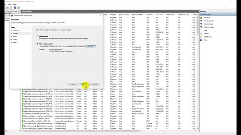Screen dimensions: 241x135
Task: Click Cancel in the New Inbound Rule Wizard
Action: [x=95, y=85]
